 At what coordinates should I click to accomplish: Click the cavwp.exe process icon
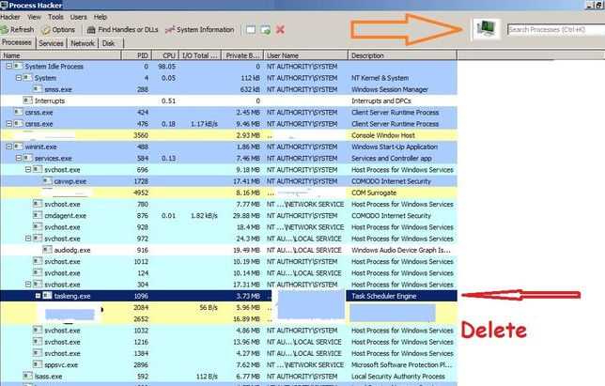pyautogui.click(x=47, y=181)
